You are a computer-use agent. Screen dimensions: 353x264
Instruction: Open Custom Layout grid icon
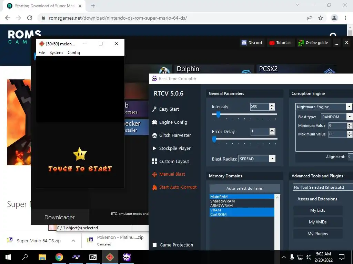[154, 162]
